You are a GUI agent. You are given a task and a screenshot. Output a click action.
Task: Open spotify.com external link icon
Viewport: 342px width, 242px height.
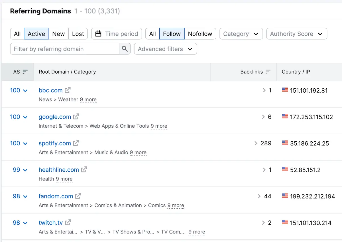pyautogui.click(x=76, y=143)
